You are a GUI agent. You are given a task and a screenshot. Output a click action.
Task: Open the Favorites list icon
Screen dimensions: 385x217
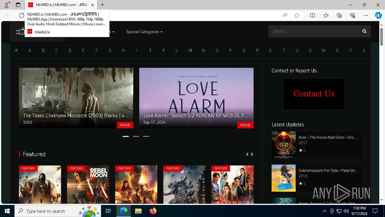pyautogui.click(x=326, y=15)
